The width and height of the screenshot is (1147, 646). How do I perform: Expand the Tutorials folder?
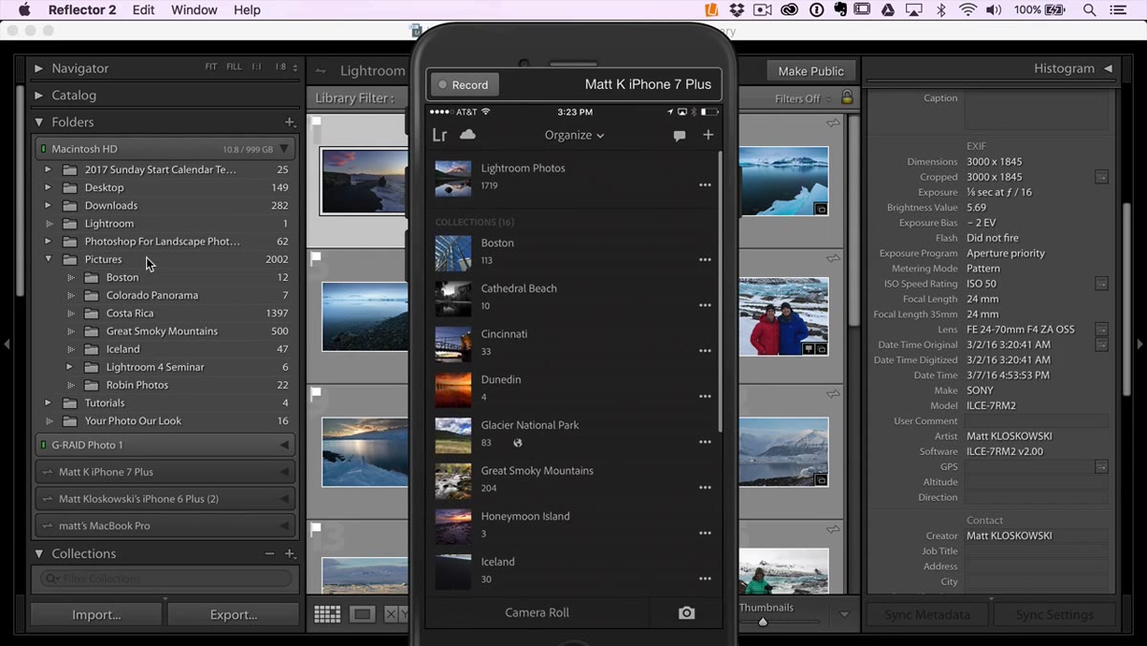pyautogui.click(x=48, y=403)
